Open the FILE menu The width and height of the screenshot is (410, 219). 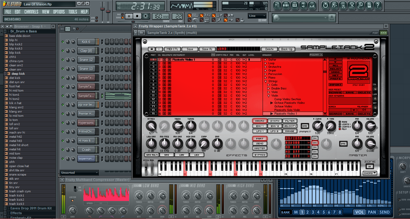8,12
